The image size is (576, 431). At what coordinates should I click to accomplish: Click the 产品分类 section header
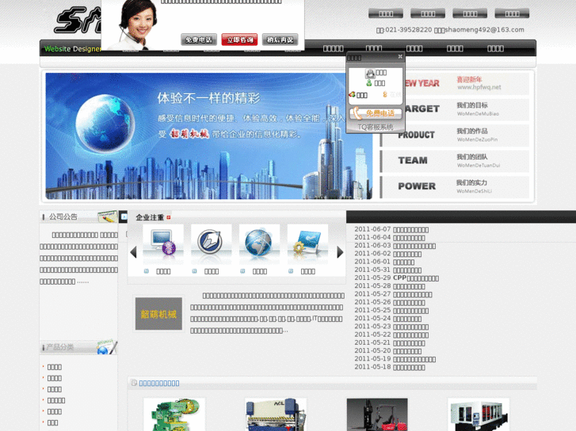point(59,347)
